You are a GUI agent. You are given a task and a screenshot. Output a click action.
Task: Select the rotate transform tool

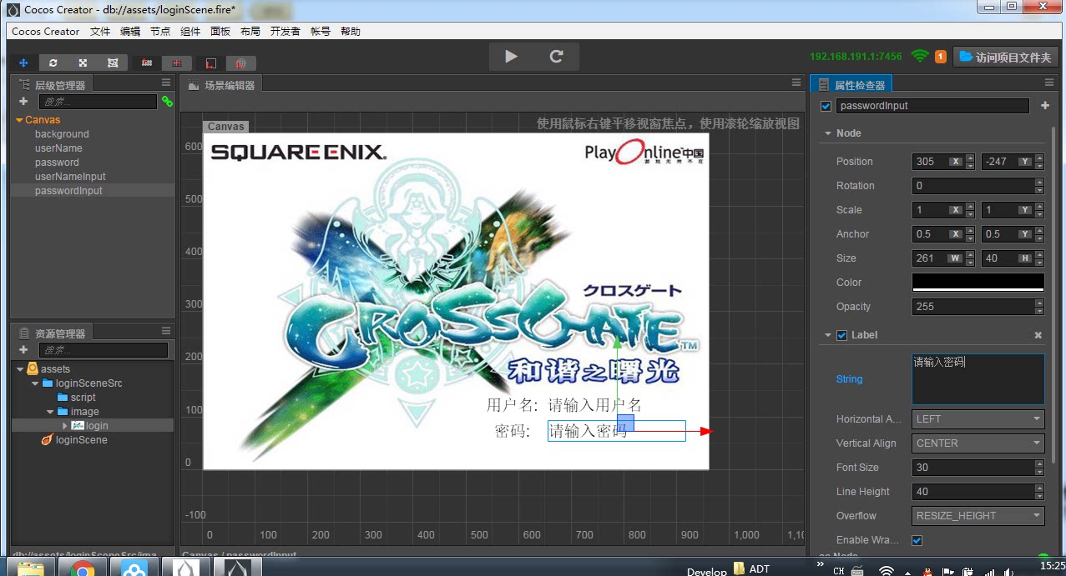pyautogui.click(x=53, y=63)
